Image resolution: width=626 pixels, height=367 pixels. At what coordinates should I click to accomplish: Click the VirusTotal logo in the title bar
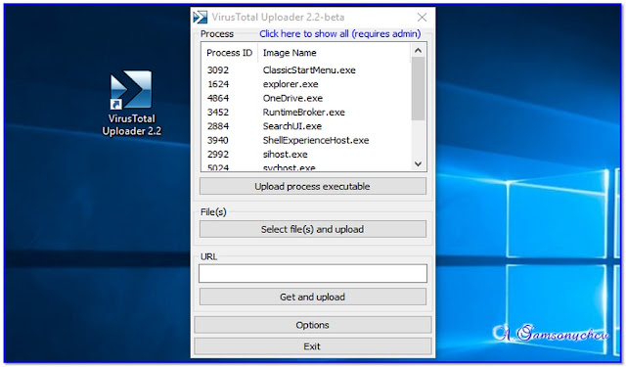[200, 18]
